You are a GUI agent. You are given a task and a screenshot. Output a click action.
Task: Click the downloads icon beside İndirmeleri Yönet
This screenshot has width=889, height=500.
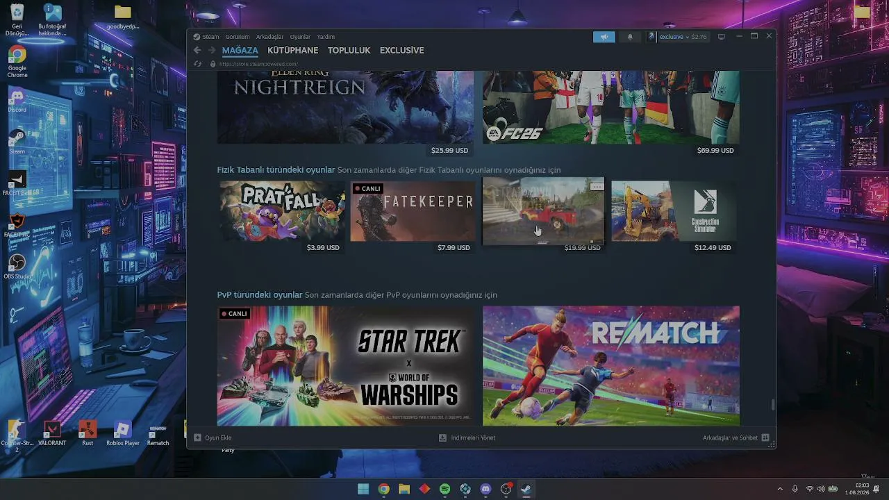click(442, 437)
